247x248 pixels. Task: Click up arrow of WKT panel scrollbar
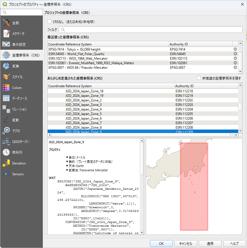(x=142, y=141)
